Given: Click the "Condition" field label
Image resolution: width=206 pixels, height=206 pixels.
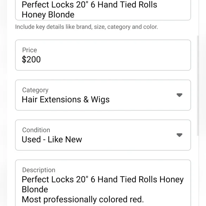Looking at the screenshot, I should click(x=36, y=130).
